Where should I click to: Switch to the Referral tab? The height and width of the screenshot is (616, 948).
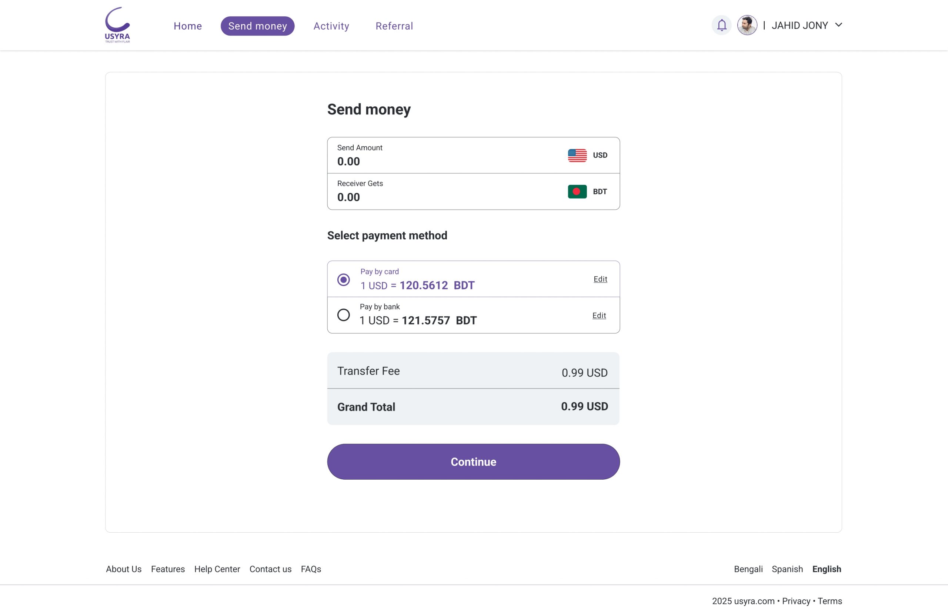coord(394,26)
